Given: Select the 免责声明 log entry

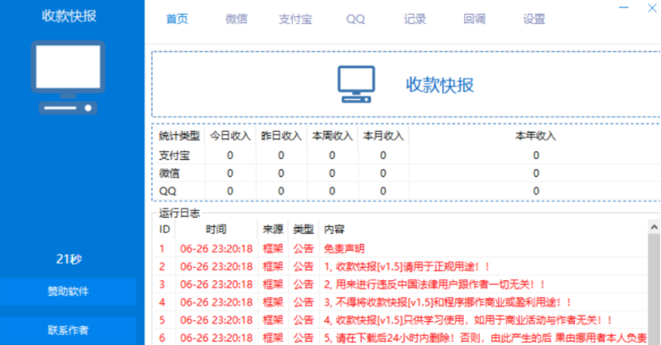Looking at the screenshot, I should point(344,248).
